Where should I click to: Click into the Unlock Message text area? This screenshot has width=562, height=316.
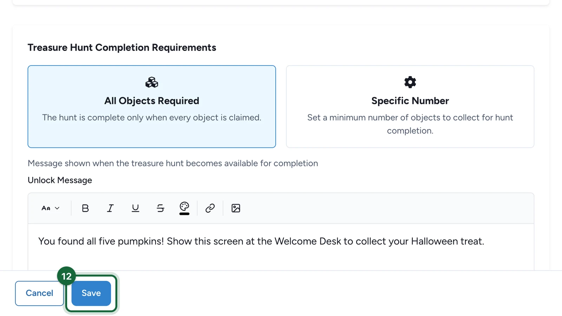click(x=281, y=247)
